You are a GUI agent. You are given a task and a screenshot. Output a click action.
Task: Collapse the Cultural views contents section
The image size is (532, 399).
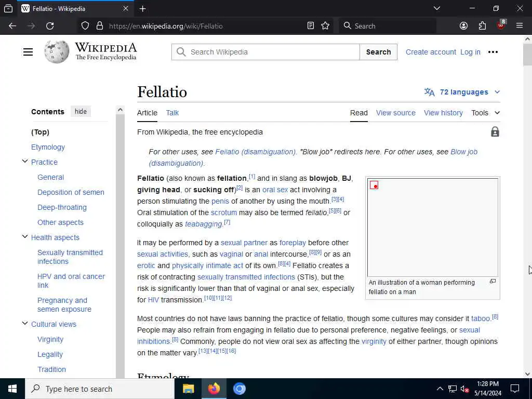click(x=25, y=323)
